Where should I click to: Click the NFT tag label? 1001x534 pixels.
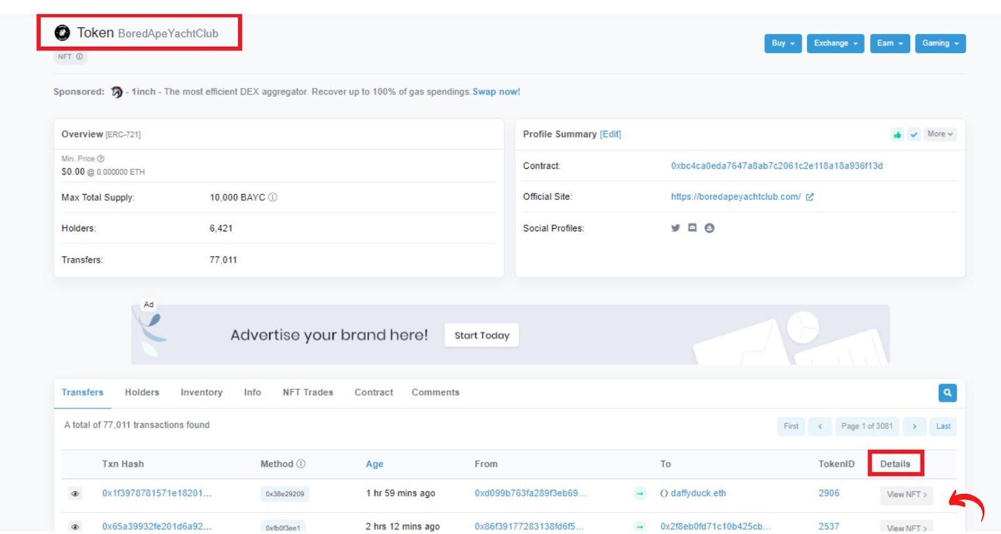(64, 57)
